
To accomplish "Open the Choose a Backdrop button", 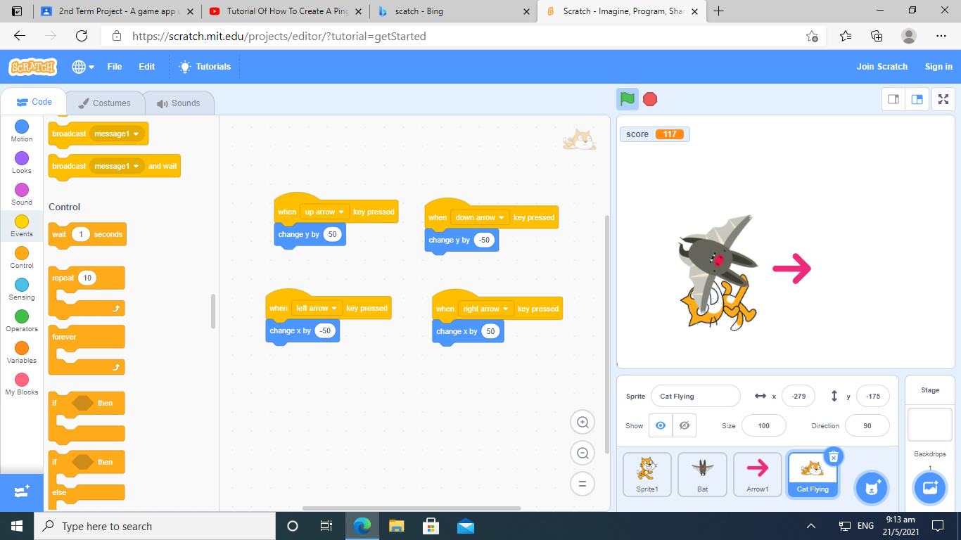I will 930,487.
